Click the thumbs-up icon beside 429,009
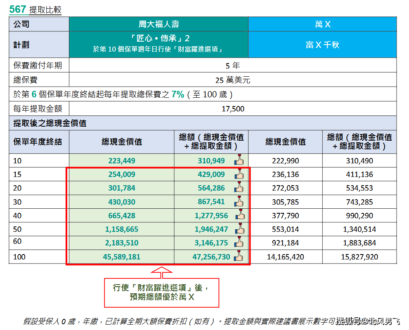Screen dimensions: 409x330 [239, 174]
